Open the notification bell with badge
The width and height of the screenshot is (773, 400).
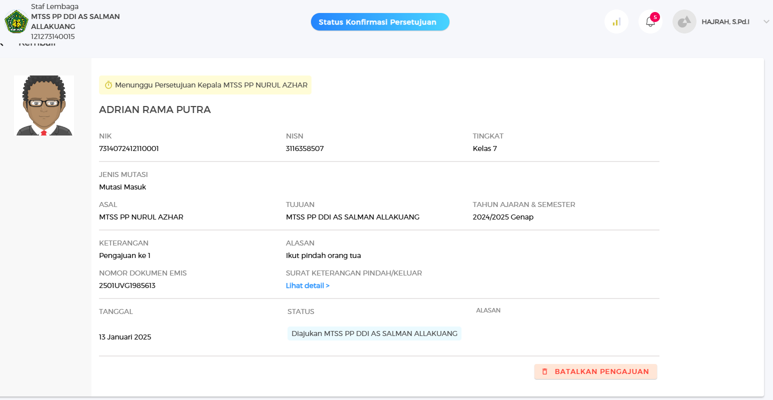coord(650,22)
